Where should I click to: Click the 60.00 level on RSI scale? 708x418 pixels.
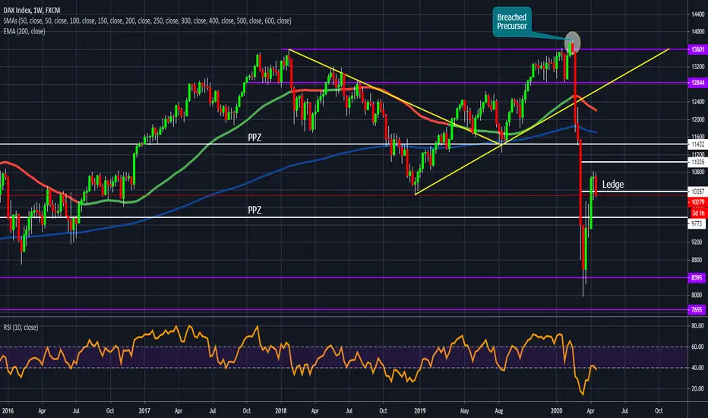(x=697, y=347)
